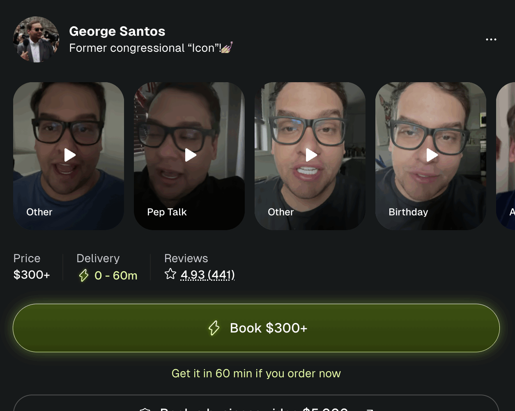Open the three-dot more options menu
The width and height of the screenshot is (515, 411).
tap(491, 39)
